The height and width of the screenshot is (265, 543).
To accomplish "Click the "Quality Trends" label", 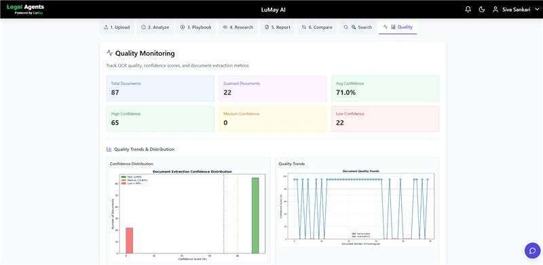I will coord(292,164).
